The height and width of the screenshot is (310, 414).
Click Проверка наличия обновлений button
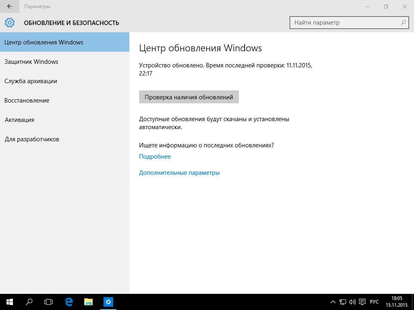pos(189,97)
